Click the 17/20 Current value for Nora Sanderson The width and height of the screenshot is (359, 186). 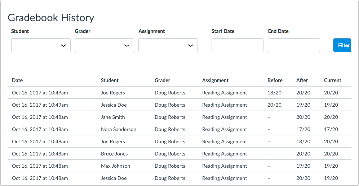tap(331, 129)
